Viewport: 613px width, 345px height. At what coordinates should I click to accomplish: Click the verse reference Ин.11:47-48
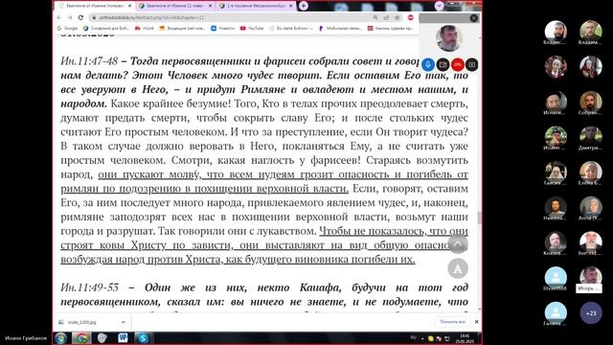coord(89,61)
